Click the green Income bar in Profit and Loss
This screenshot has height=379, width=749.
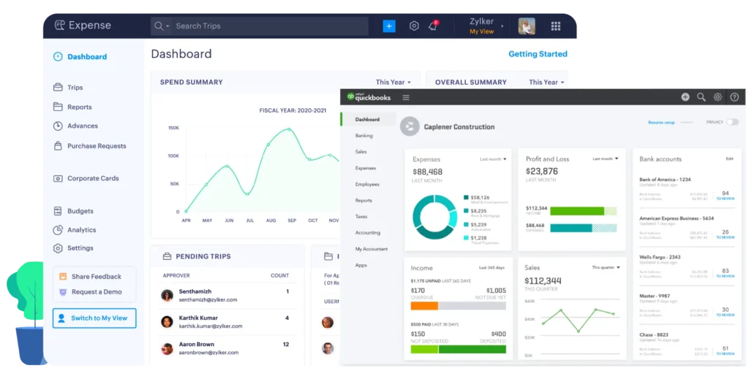pos(577,211)
